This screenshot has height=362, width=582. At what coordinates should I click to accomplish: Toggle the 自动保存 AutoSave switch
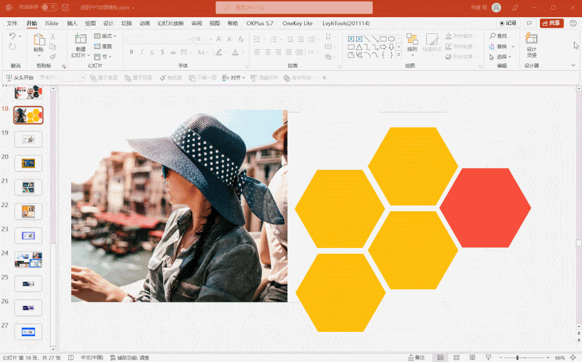pyautogui.click(x=49, y=8)
